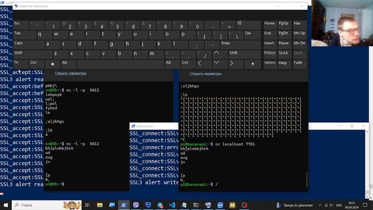Toggle the right Ctrl key
This screenshot has height=210, width=373.
tap(188, 64)
